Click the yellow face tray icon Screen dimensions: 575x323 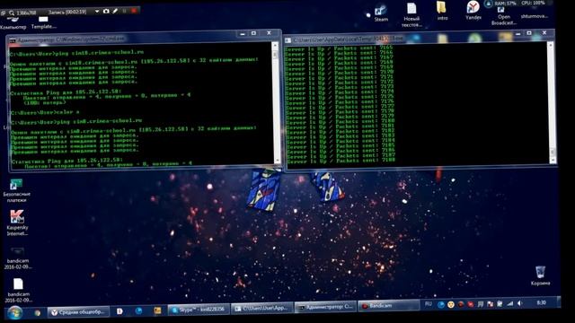point(451,304)
